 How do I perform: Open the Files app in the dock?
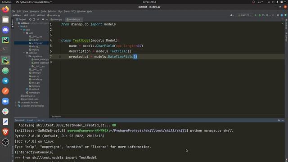5,20
